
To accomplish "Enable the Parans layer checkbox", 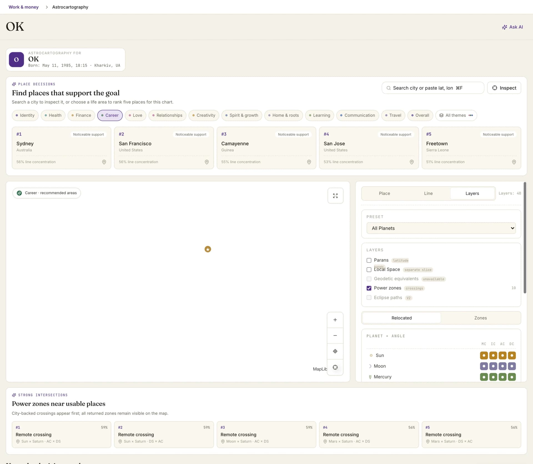I will 369,260.
